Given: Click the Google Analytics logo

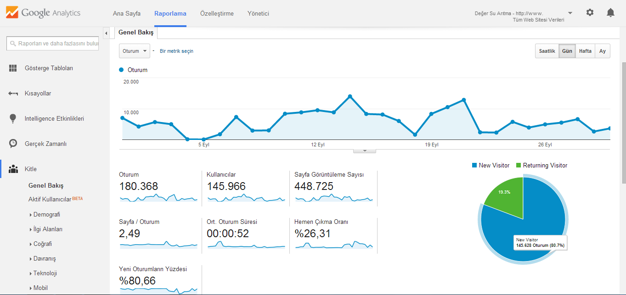Looking at the screenshot, I should [43, 13].
